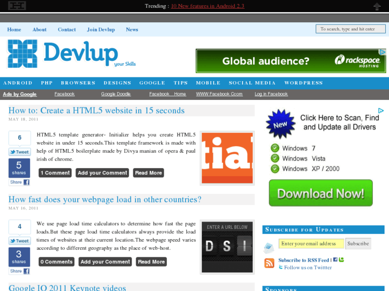Click Read More on the HTML5 post
The height and width of the screenshot is (291, 389).
148,173
